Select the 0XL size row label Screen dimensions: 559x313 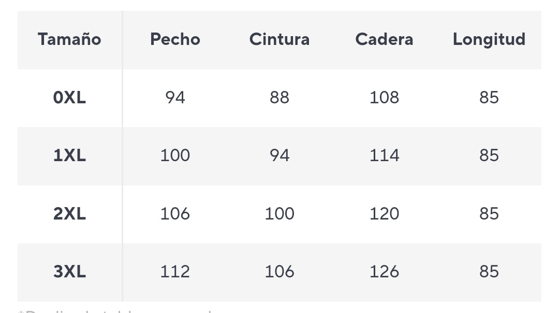(x=69, y=98)
